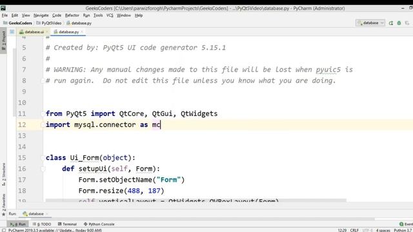Close the database tab in Run panel
413x232 pixels.
click(x=47, y=214)
